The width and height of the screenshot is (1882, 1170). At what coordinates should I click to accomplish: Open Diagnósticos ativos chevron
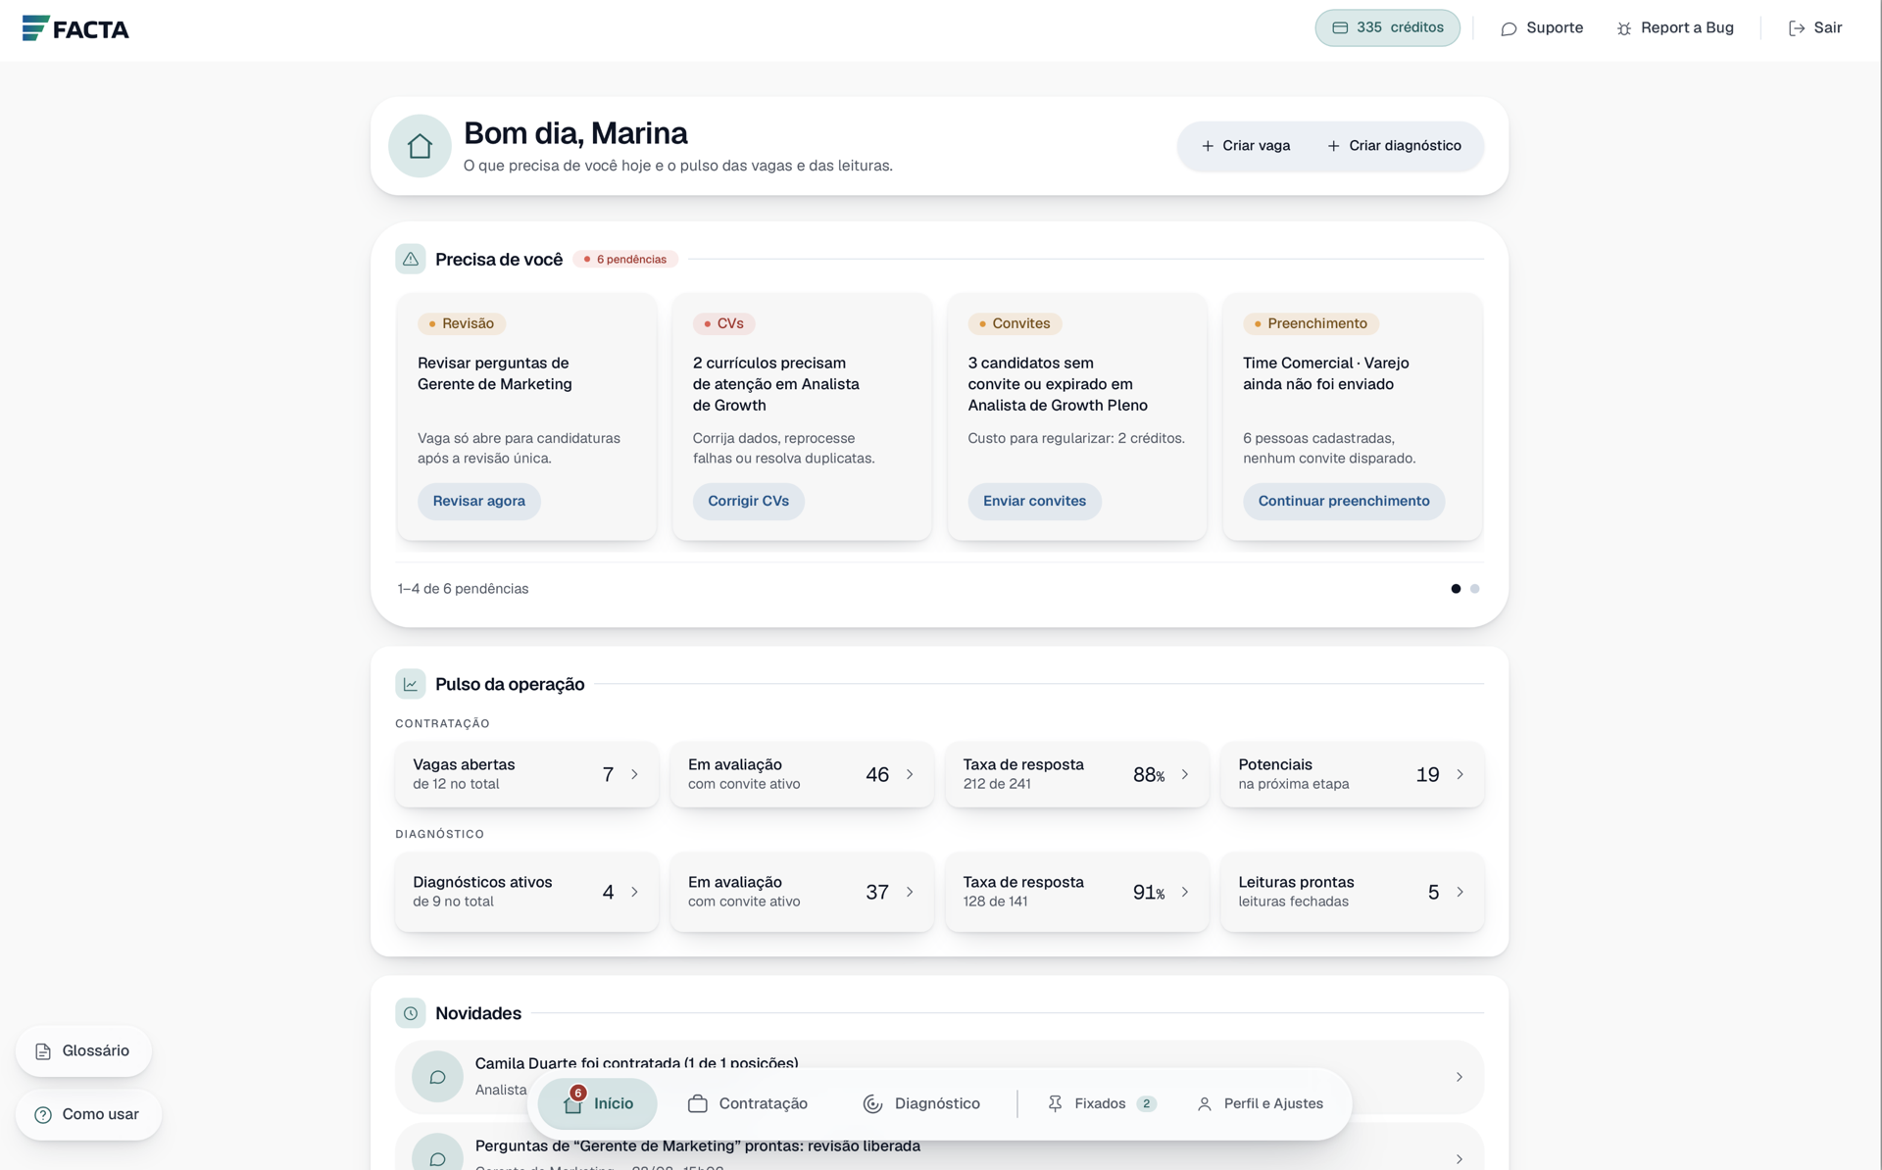tap(634, 892)
